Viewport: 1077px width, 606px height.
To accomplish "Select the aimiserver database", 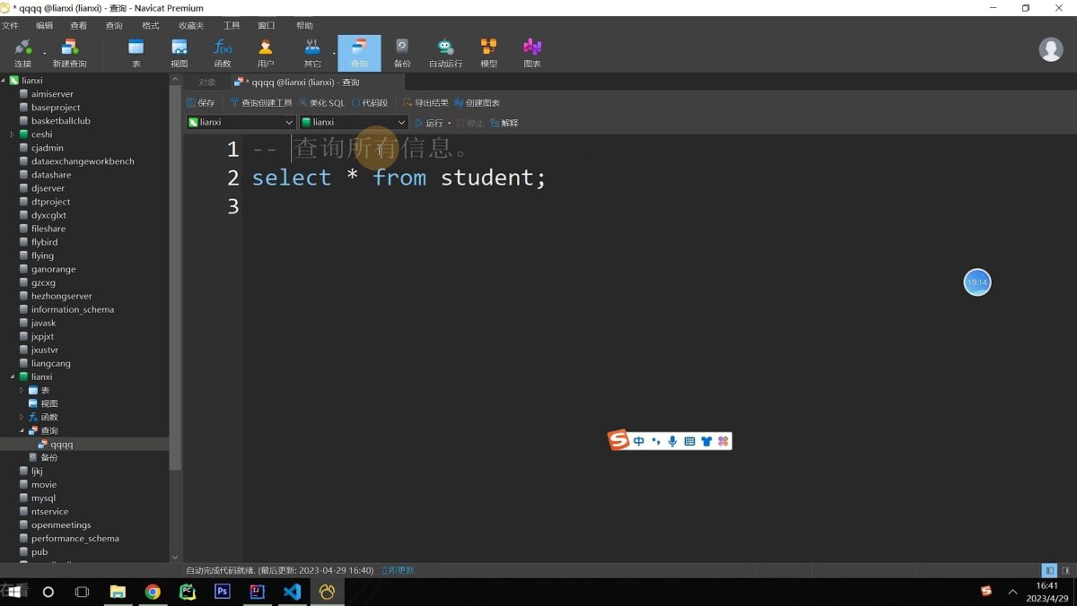I will click(52, 94).
